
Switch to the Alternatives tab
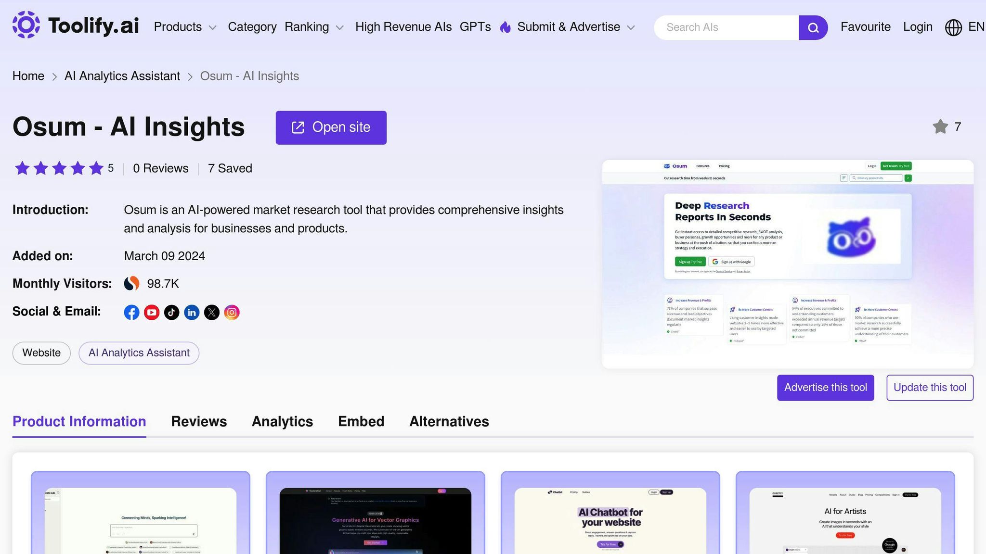[449, 421]
